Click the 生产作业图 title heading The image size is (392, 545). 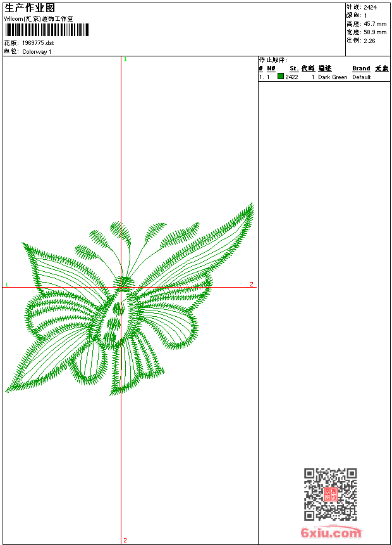pos(30,8)
